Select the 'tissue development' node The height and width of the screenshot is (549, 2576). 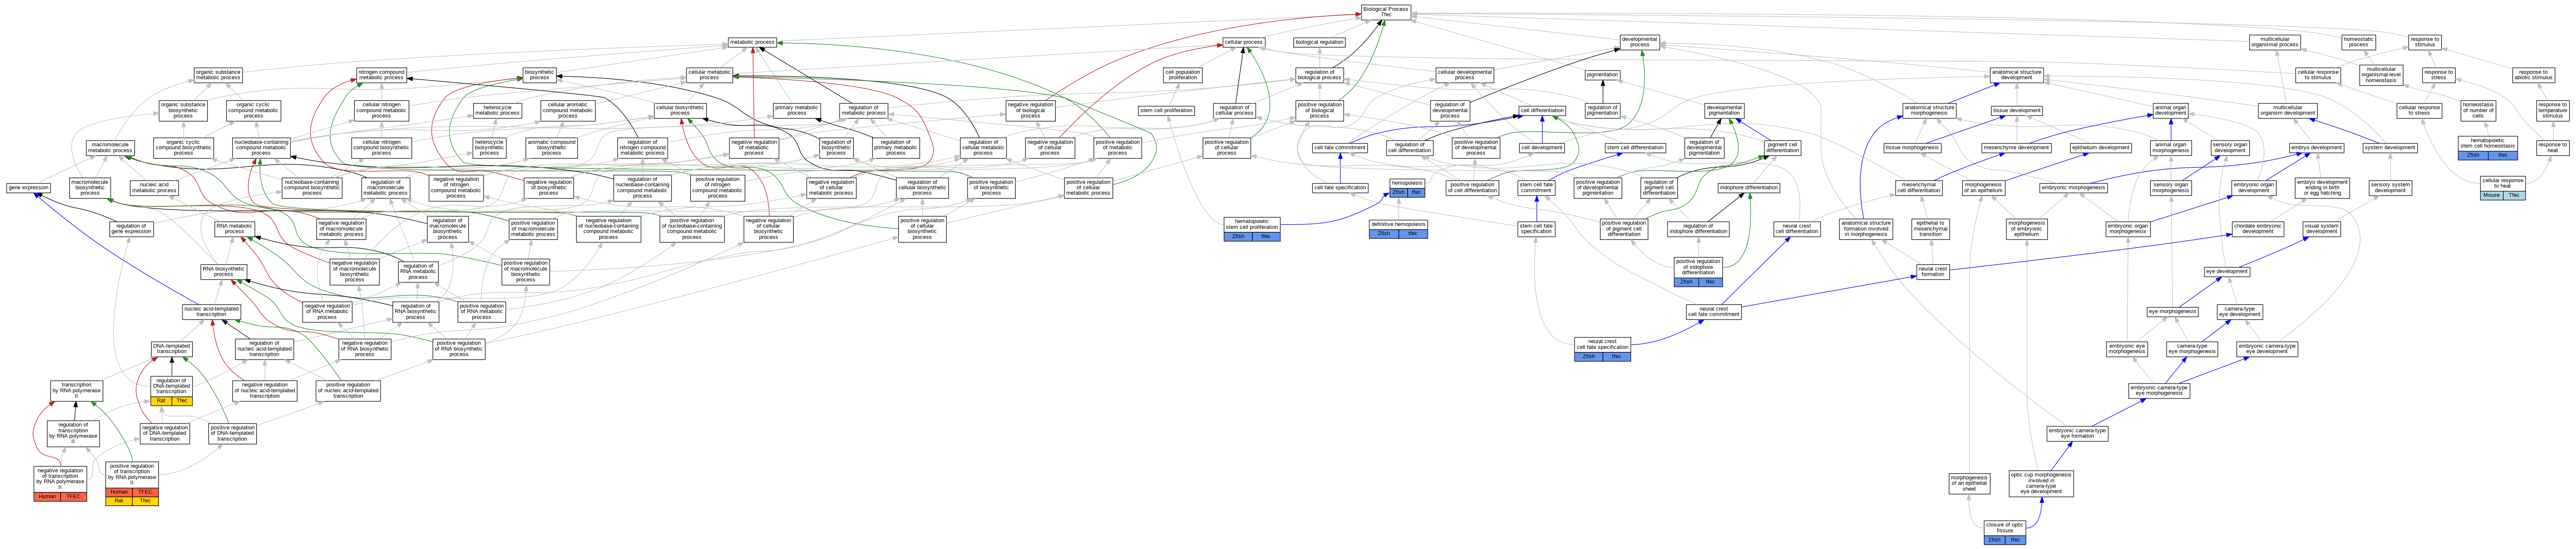coord(2017,111)
